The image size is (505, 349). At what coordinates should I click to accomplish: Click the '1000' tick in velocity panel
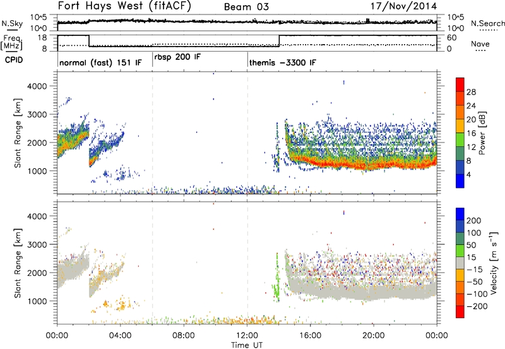37,301
